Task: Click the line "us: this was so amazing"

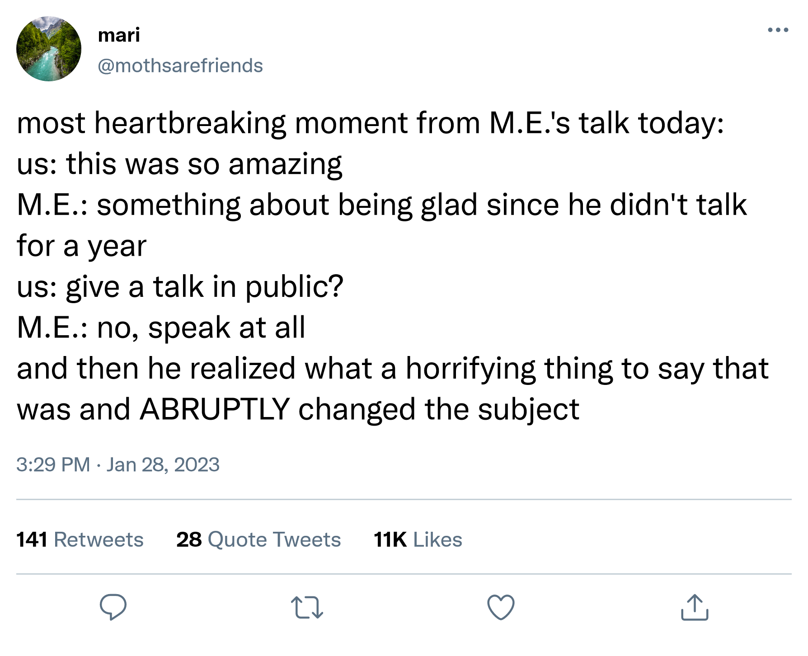Action: 179,164
